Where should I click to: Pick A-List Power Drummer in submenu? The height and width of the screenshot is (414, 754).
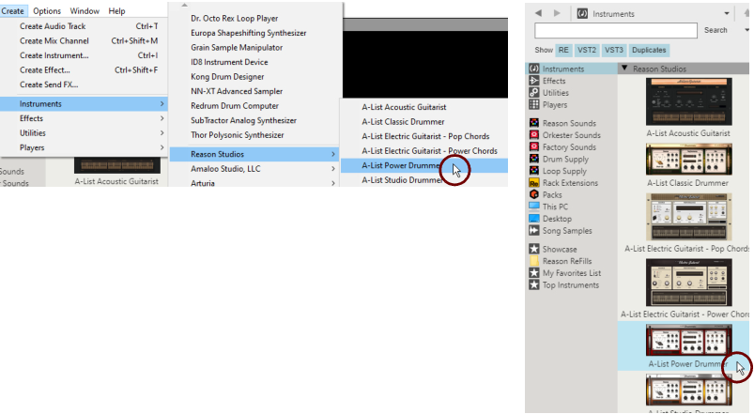coord(424,165)
